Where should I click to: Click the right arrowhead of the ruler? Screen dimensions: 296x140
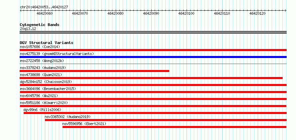[x=286, y=11]
